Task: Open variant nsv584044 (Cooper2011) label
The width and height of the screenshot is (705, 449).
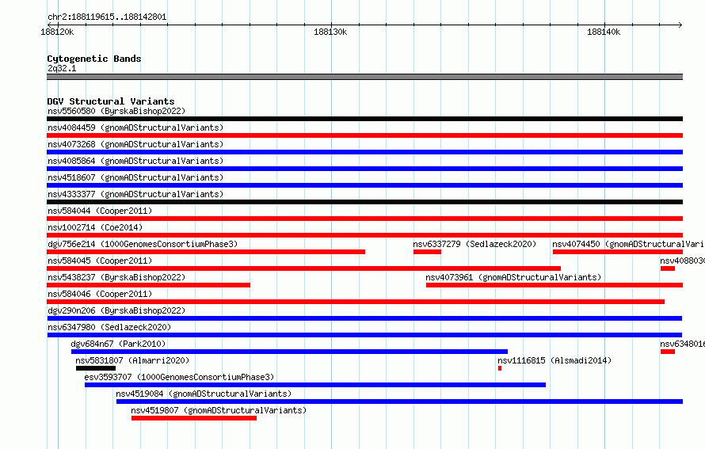Action: click(100, 211)
